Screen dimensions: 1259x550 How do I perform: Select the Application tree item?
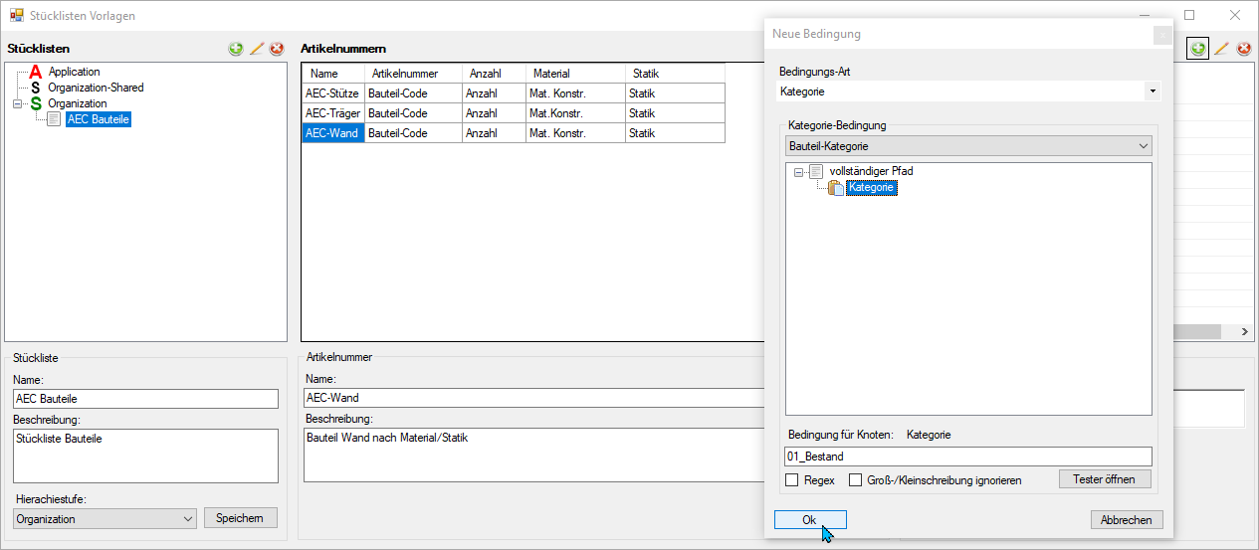click(75, 72)
